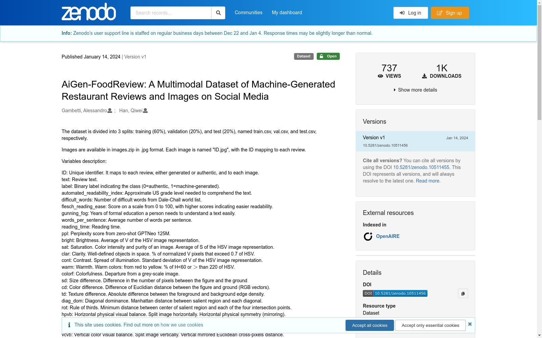The image size is (542, 338).
Task: Click the scrollbar up arrow
Action: [x=539, y=2]
